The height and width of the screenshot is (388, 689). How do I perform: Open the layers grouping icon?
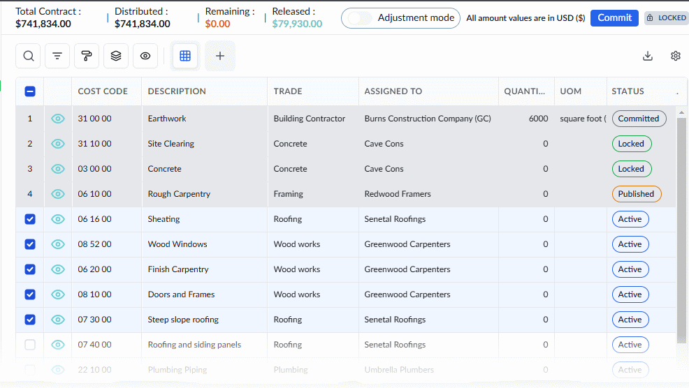[x=116, y=56]
